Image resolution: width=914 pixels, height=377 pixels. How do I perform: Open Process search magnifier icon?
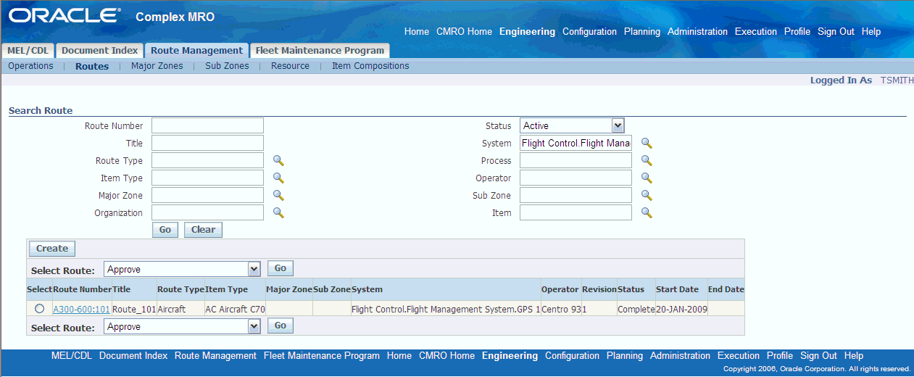point(647,160)
